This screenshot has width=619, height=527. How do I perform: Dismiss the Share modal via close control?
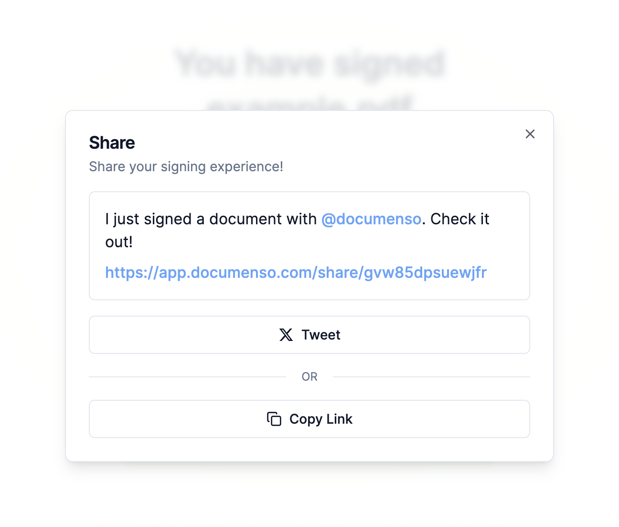(530, 134)
